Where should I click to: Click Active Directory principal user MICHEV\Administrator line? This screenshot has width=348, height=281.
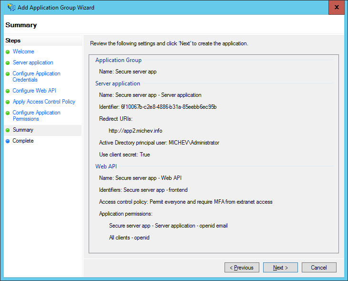click(x=159, y=143)
